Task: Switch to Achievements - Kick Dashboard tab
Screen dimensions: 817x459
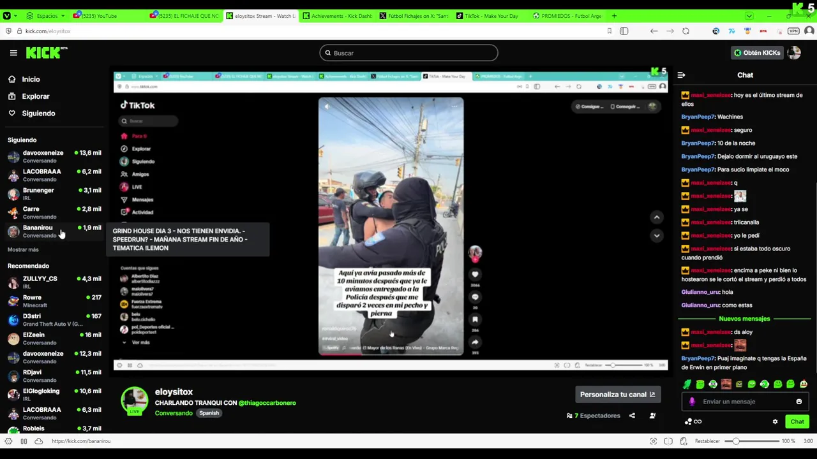Action: [337, 15]
